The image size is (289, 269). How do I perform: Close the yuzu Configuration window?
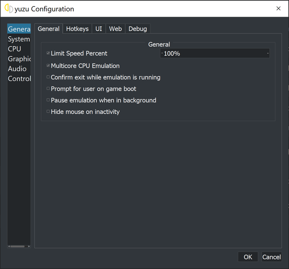278,9
